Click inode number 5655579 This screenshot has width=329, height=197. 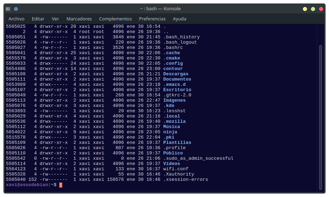pyautogui.click(x=16, y=58)
